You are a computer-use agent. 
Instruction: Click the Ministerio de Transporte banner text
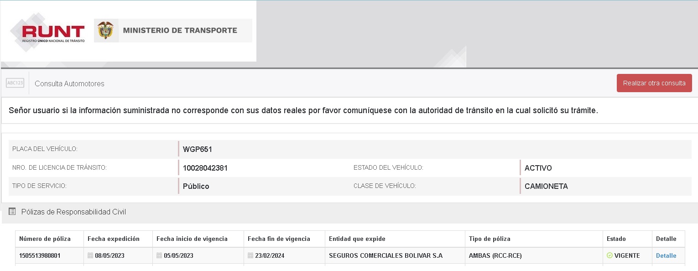pos(180,31)
